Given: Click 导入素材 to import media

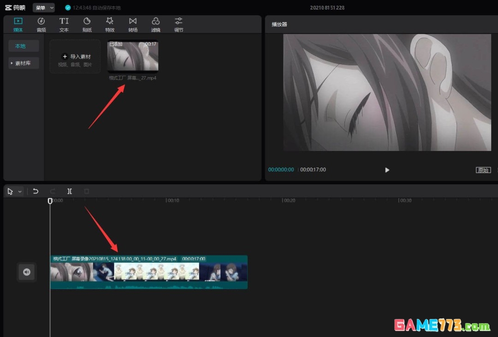Looking at the screenshot, I should tap(75, 57).
